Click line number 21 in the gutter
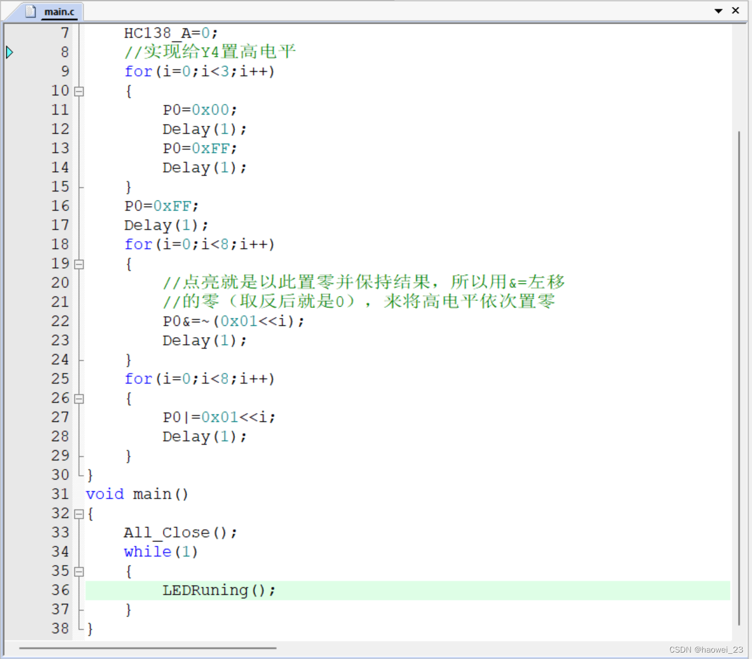This screenshot has height=659, width=752. (60, 302)
